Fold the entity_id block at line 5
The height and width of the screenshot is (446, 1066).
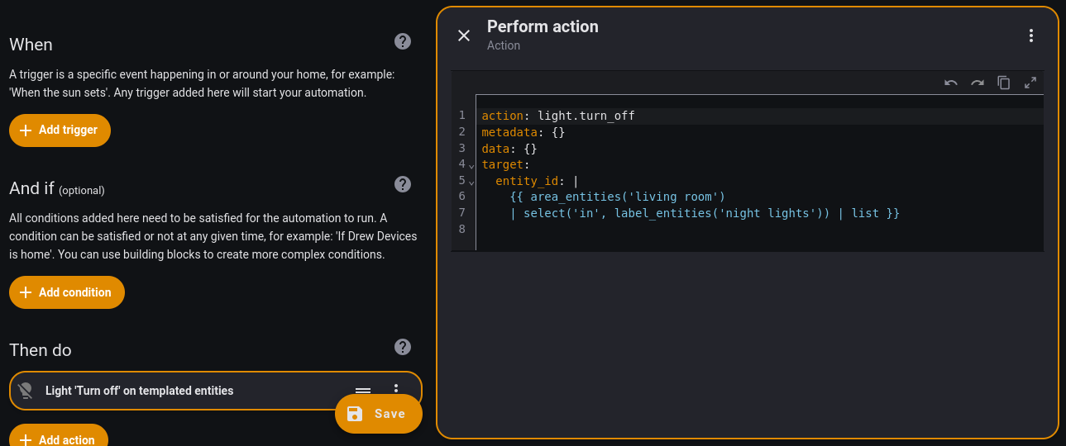471,182
